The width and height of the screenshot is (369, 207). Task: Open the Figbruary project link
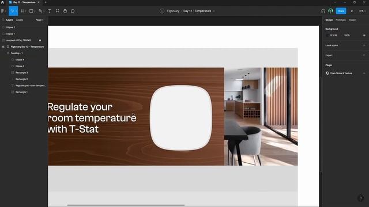173,11
